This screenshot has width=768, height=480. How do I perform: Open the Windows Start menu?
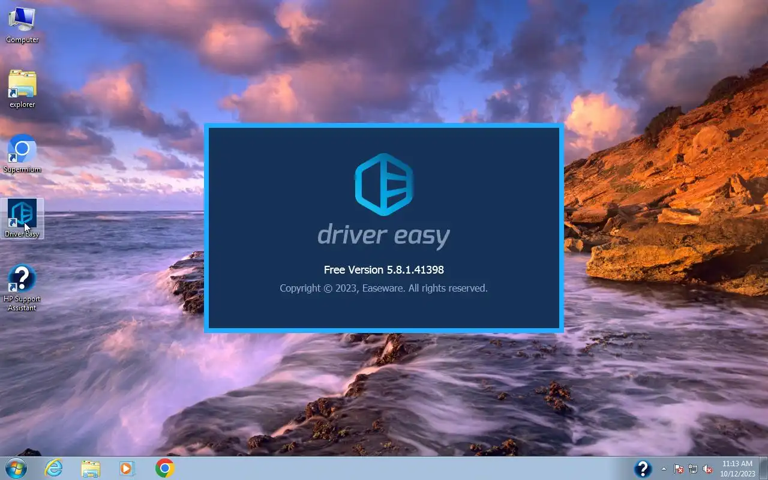16,468
